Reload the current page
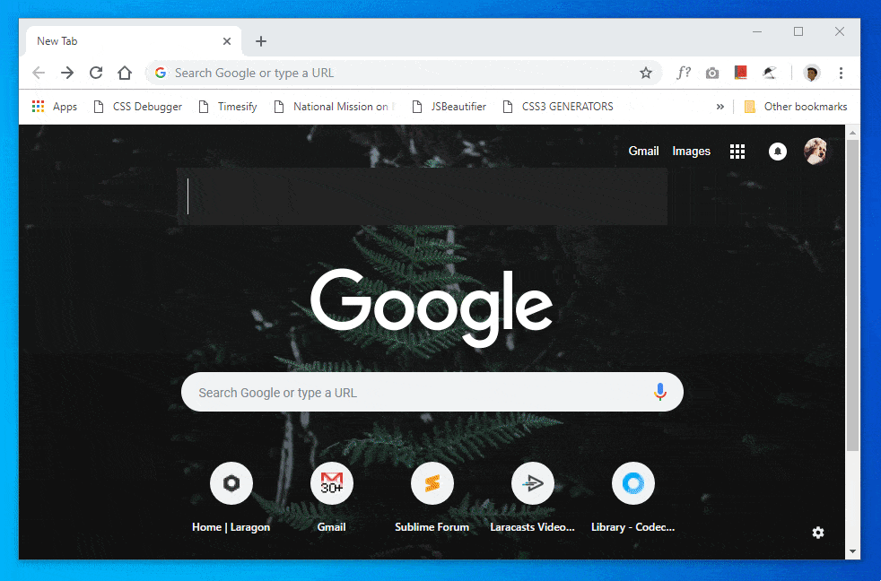This screenshot has height=581, width=881. click(x=96, y=73)
